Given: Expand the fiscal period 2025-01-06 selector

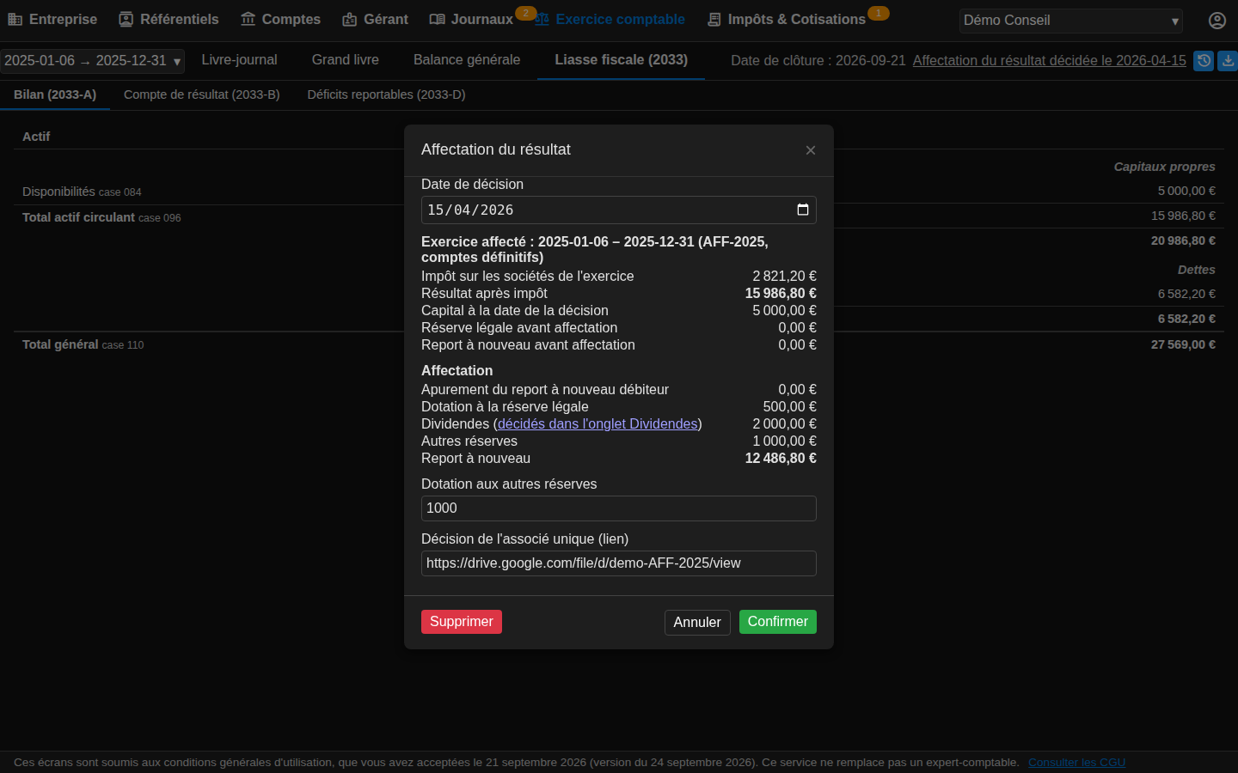Looking at the screenshot, I should [x=93, y=61].
